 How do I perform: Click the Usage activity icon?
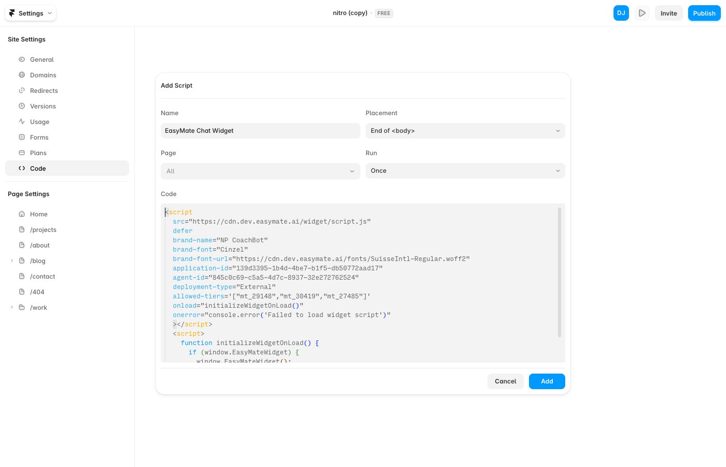(22, 121)
